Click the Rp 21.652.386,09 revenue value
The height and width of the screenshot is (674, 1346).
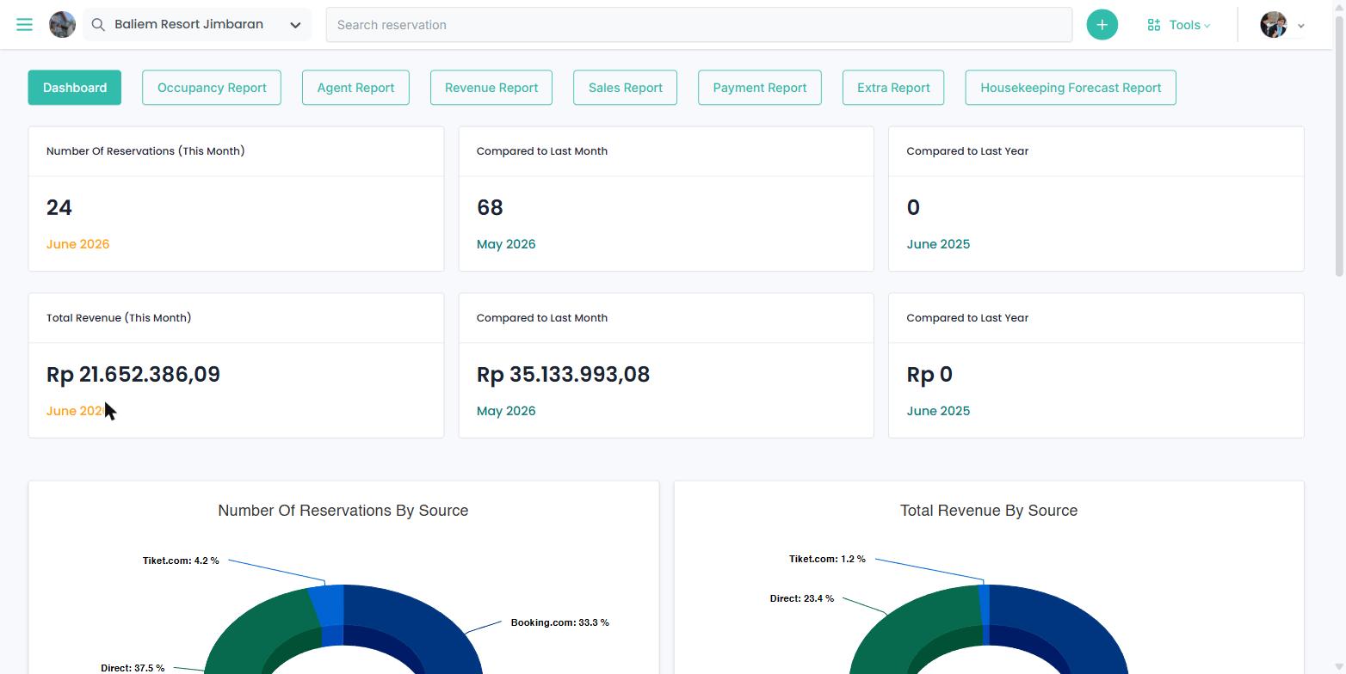pos(133,375)
